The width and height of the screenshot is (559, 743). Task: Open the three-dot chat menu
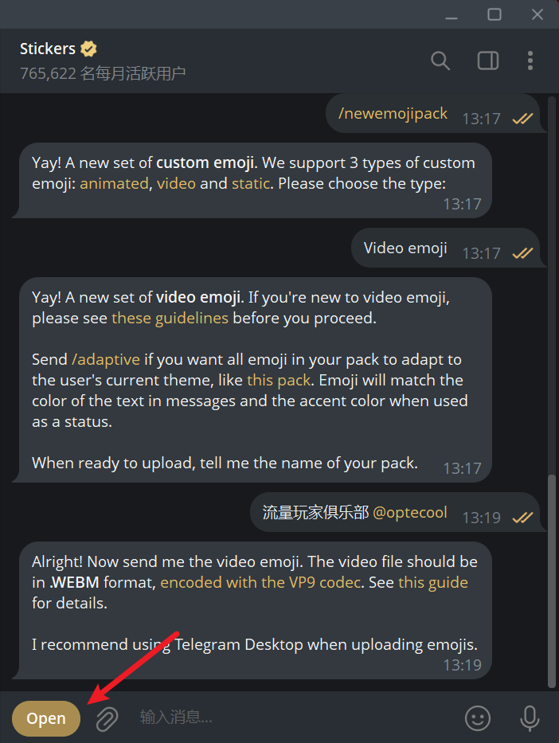coord(531,61)
